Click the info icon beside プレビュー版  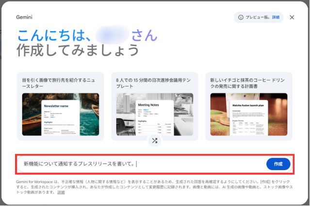[241, 17]
